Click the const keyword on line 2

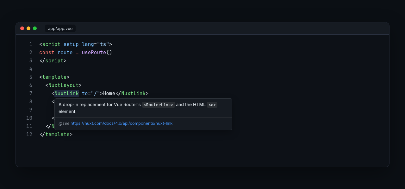click(x=47, y=52)
